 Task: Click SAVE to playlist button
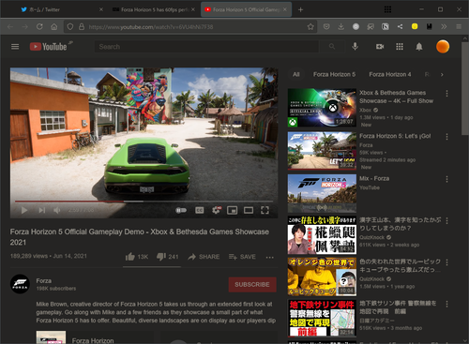point(242,257)
